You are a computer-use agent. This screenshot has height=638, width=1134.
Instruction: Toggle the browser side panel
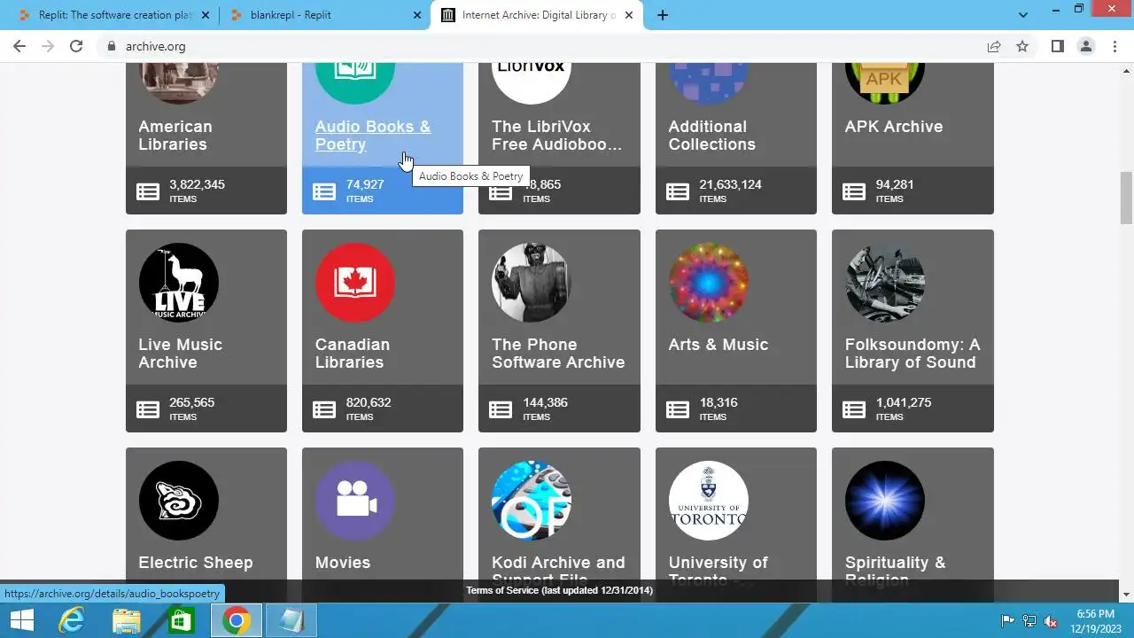(1057, 46)
